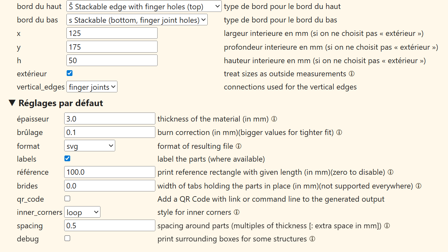Click info icon beside reference rectangle description
Screen dimensions: 448x252
(x=391, y=172)
